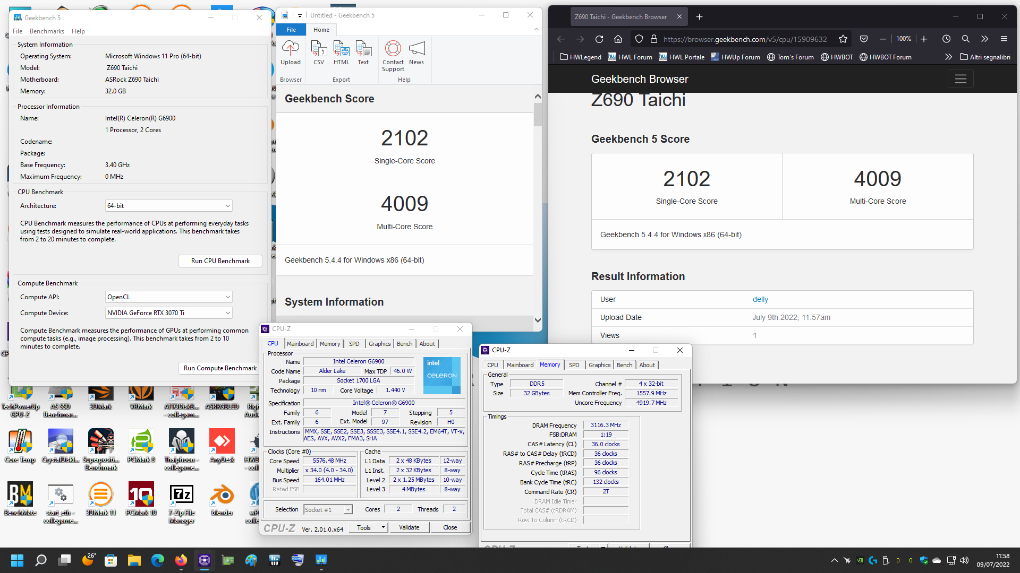Open the AnyDesk desktop shortcut

point(222,446)
